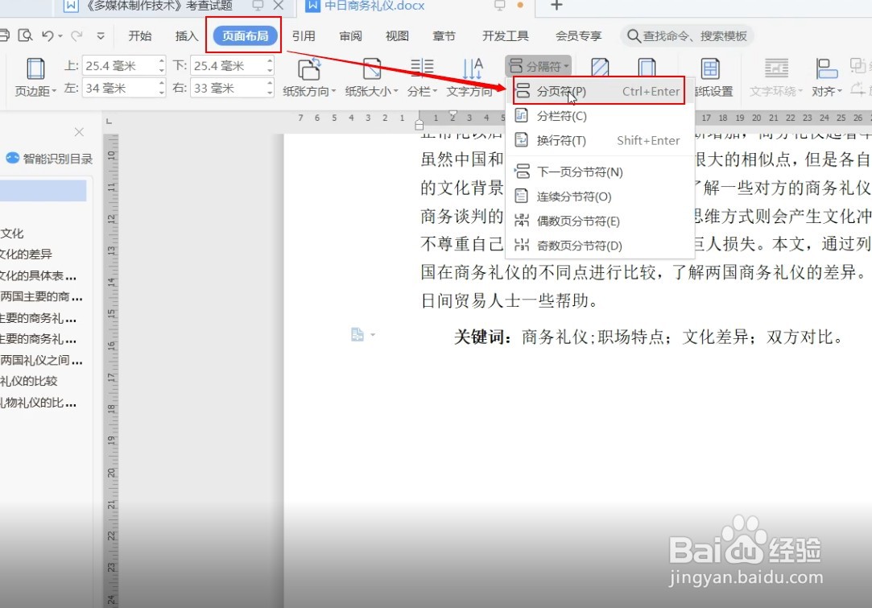Image resolution: width=872 pixels, height=608 pixels.
Task: Open the 页面布局 ribbon tab
Action: coord(246,35)
